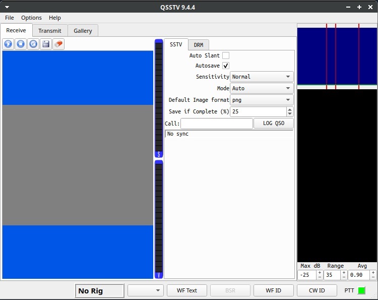The height and width of the screenshot is (300, 378).
Task: Enable the Auto Slant checkbox
Action: [x=226, y=55]
